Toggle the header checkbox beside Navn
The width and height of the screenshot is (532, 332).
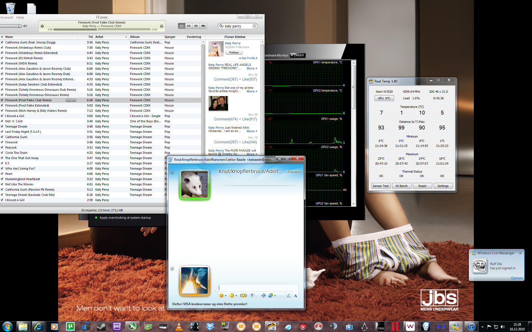(2, 37)
